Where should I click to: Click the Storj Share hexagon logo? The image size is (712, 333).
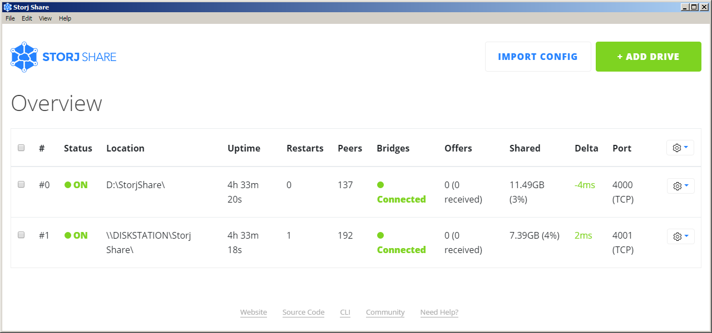coord(24,57)
